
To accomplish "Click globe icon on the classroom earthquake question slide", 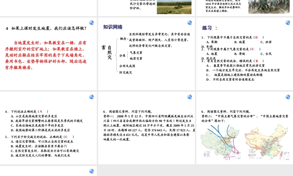I will (91, 23).
